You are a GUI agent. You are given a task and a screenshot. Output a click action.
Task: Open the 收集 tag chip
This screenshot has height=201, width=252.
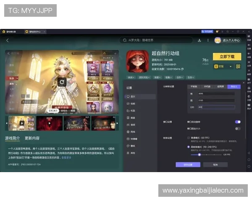[x=168, y=77]
